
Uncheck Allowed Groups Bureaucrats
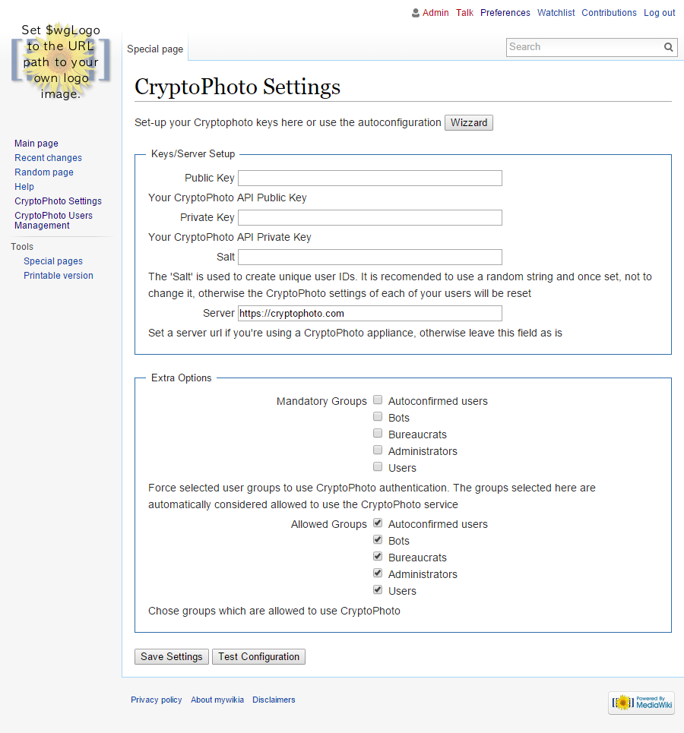[378, 556]
